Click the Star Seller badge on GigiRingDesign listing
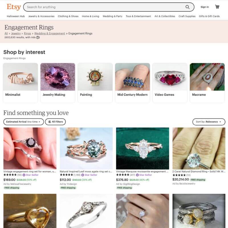228x228 pixels. [144, 175]
